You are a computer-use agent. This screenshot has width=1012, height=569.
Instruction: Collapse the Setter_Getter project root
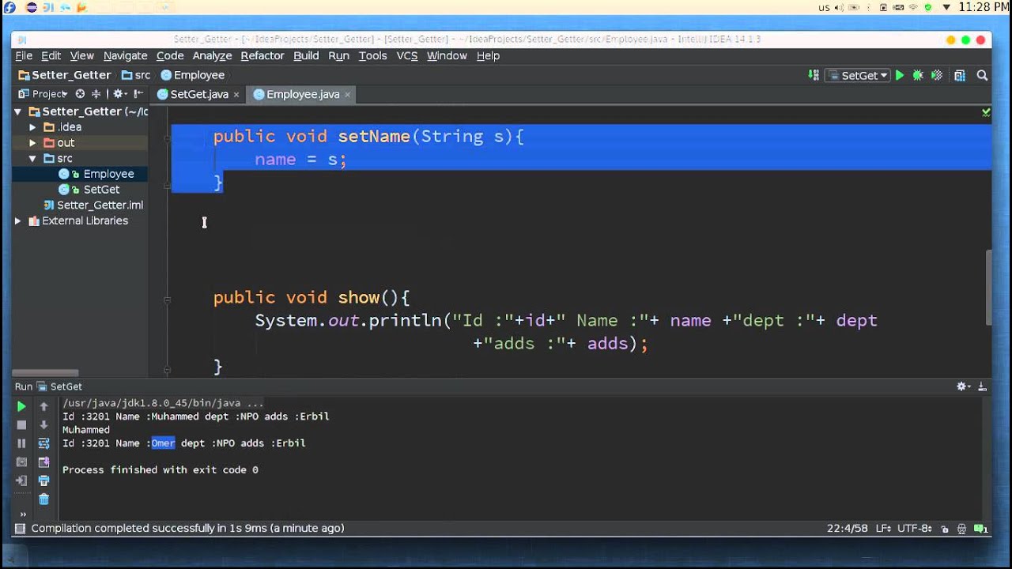18,111
